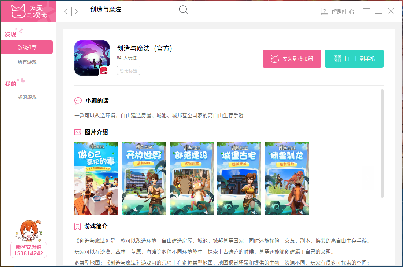Click the 图片介绍 heading text
The image size is (403, 267).
click(96, 132)
